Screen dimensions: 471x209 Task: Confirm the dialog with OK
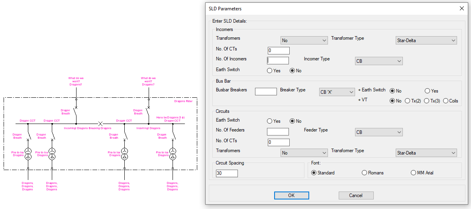point(291,195)
